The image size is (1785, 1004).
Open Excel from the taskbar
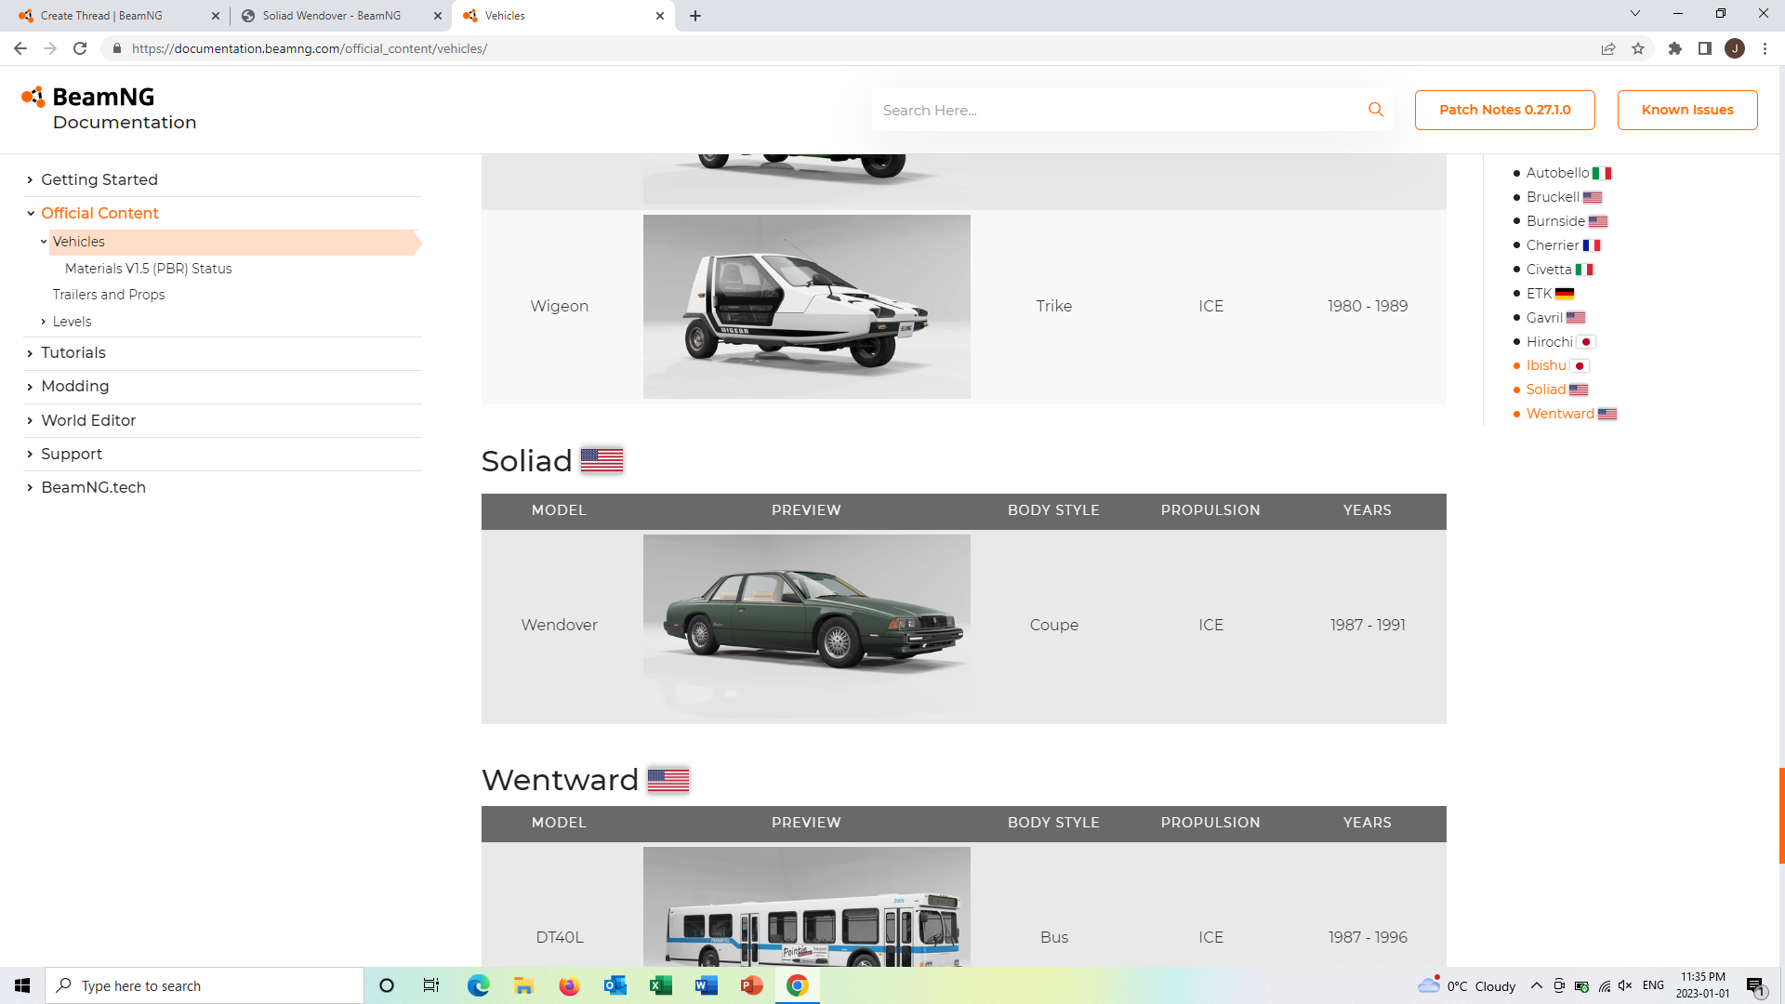pyautogui.click(x=660, y=985)
